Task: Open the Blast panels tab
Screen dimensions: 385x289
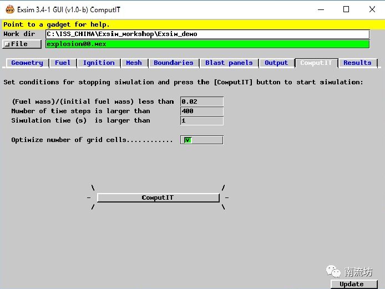Action: point(229,63)
